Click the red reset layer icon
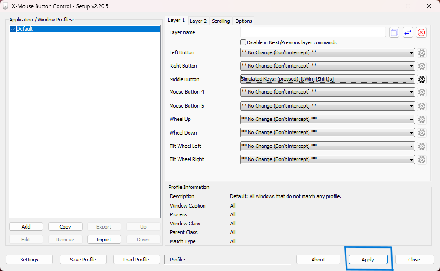 pos(421,32)
